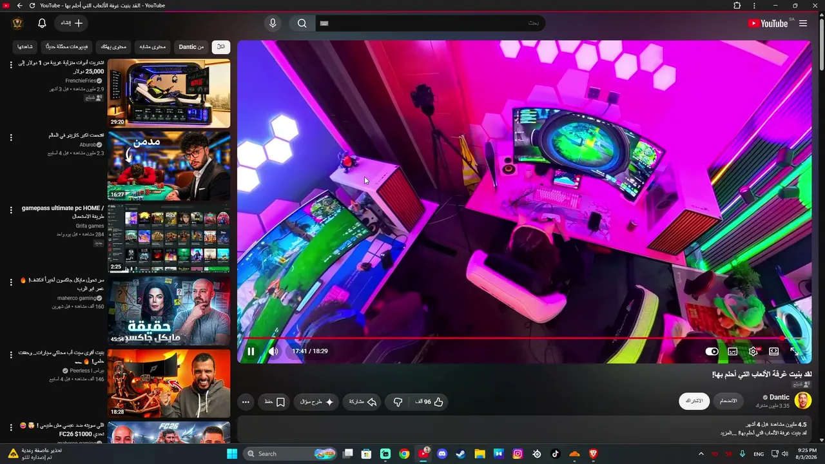Open the FrenchieFries 29:20 video thumbnail
This screenshot has height=464, width=825.
169,93
